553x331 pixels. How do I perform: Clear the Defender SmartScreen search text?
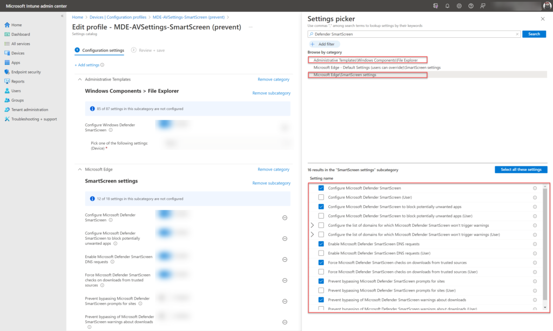pyautogui.click(x=517, y=34)
